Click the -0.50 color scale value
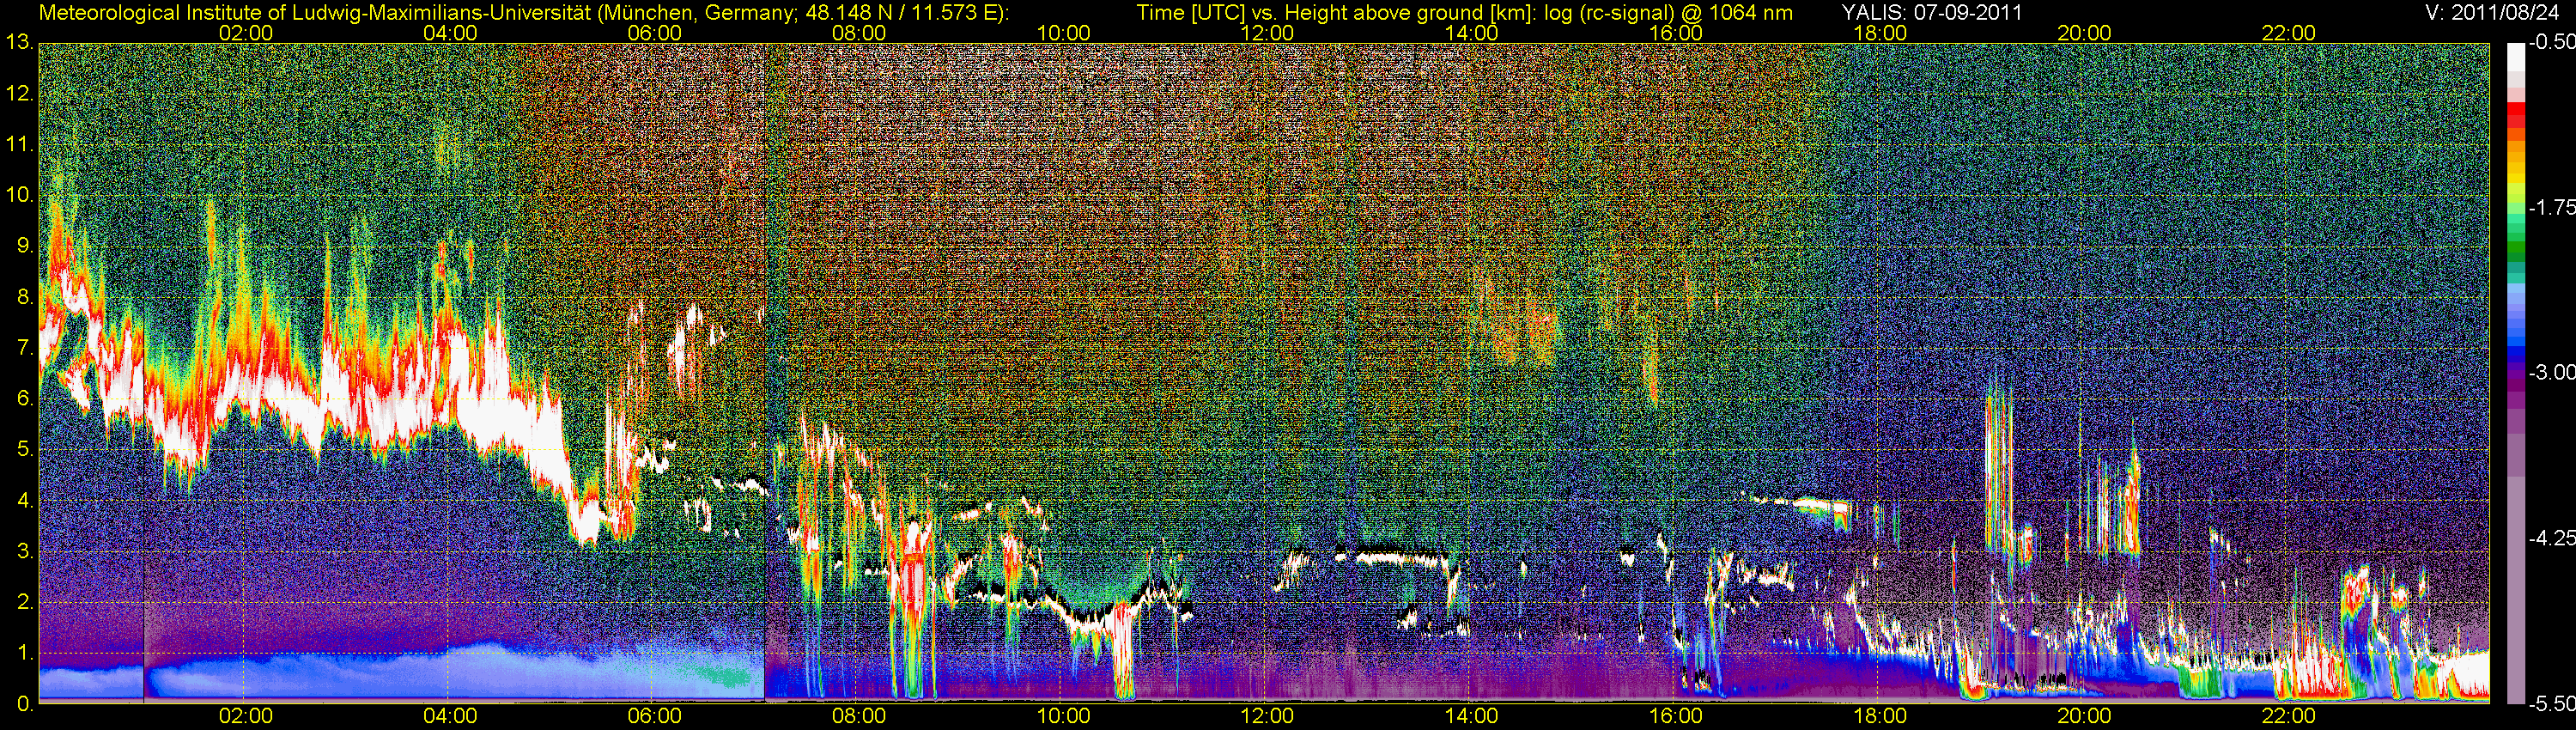This screenshot has width=2576, height=730. [x=2552, y=43]
